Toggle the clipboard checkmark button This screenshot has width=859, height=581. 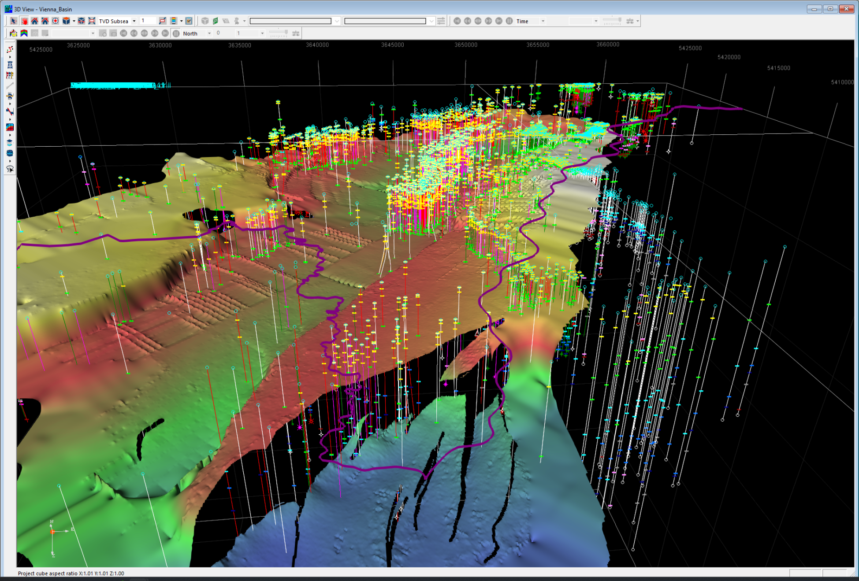(189, 21)
